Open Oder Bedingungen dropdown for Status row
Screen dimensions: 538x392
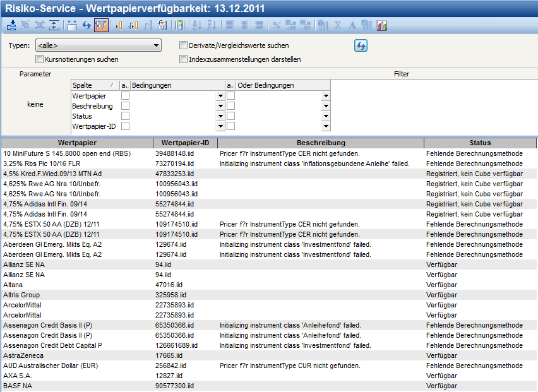coord(326,116)
